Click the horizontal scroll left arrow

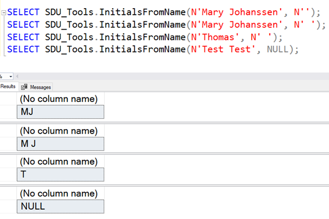[x=17, y=76]
